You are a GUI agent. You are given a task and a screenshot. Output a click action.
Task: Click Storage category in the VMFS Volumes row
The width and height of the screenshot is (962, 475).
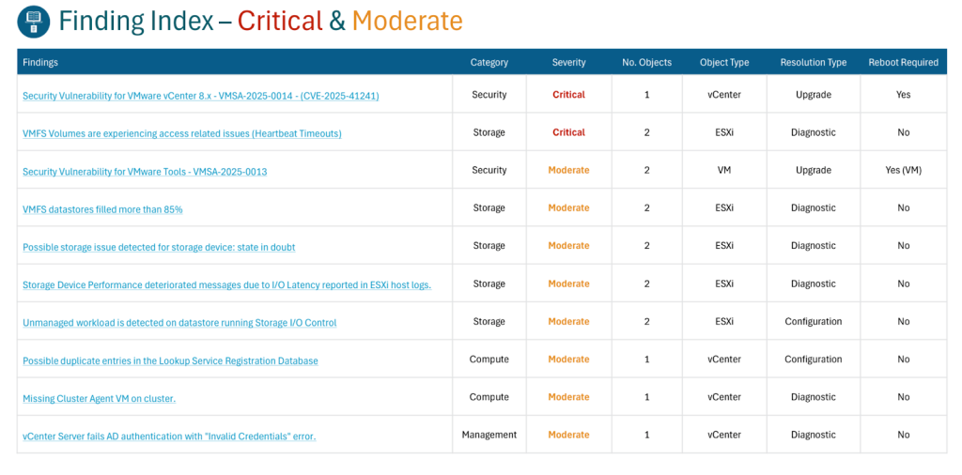pyautogui.click(x=489, y=132)
